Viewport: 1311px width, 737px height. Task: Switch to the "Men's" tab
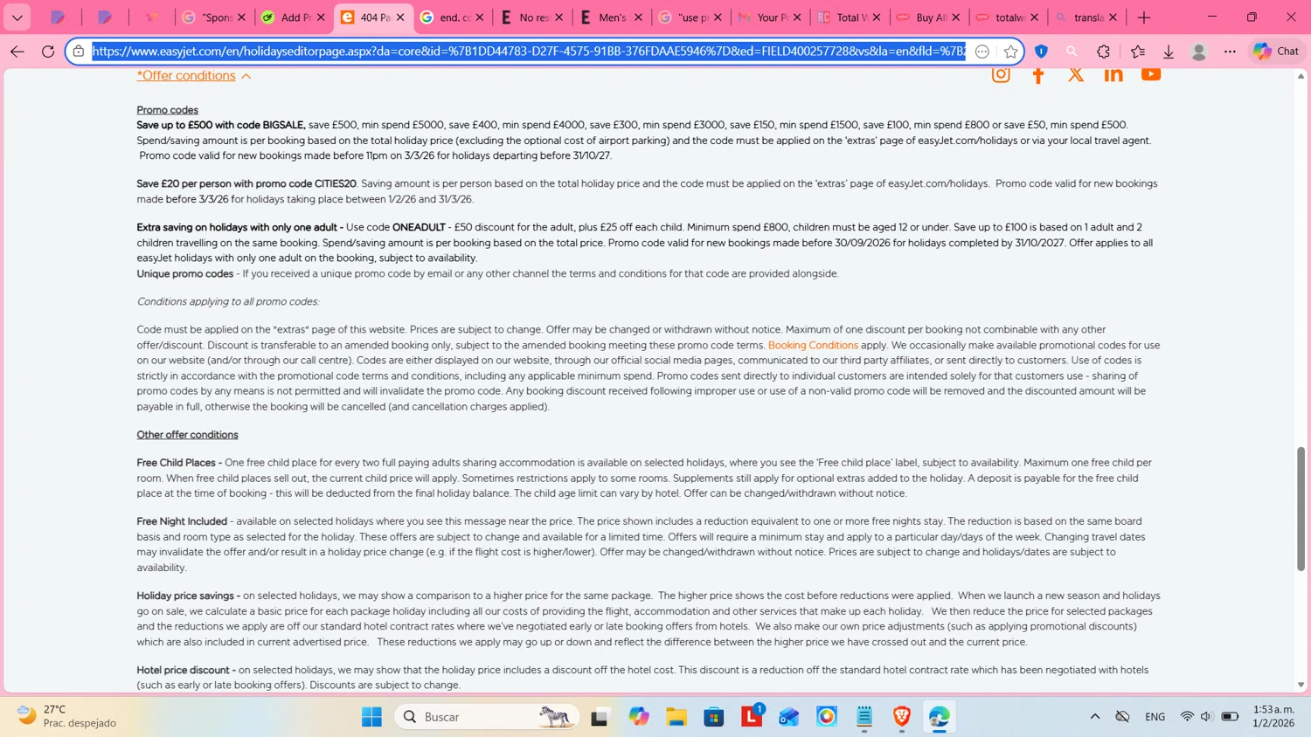pyautogui.click(x=611, y=17)
